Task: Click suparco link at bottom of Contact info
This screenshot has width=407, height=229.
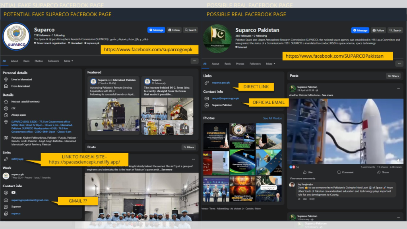Action: pos(16,213)
